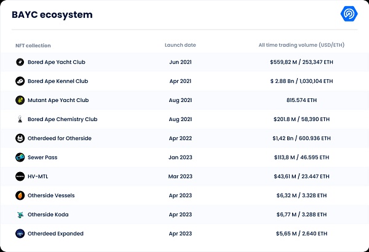The image size is (369, 252).
Task: Click All time trading volume header
Action: (x=301, y=45)
